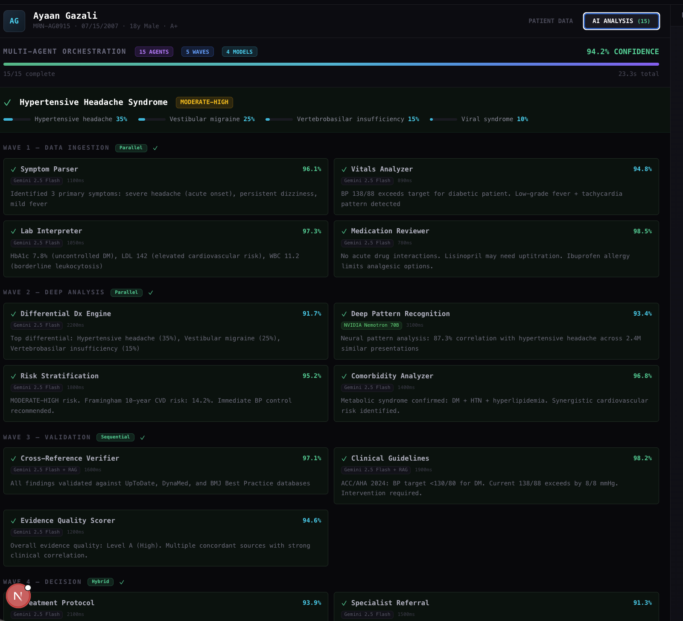Viewport: 683px width, 621px height.
Task: Open the Risk Stratification agent card
Action: 166,393
